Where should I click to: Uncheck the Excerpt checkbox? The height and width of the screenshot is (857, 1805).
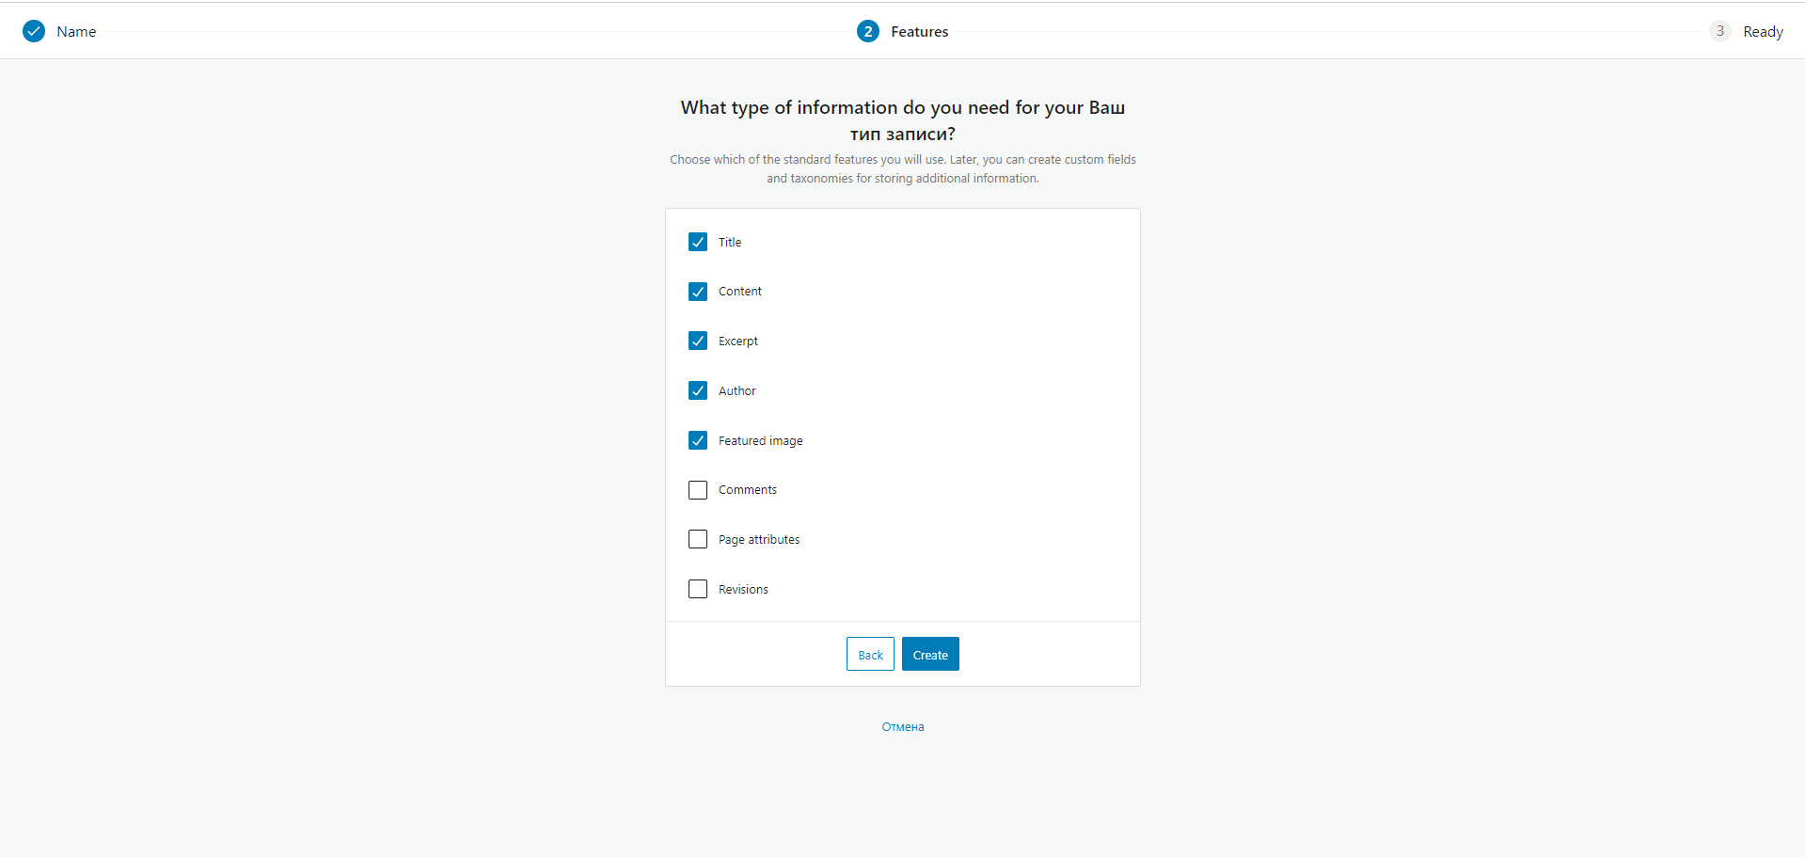[698, 341]
